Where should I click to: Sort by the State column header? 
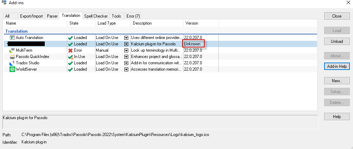click(81, 23)
